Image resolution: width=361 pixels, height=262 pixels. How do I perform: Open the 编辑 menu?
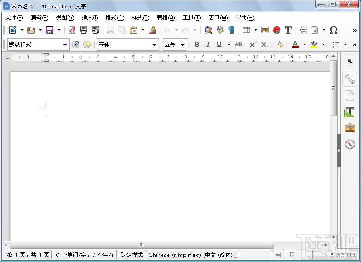[x=39, y=18]
